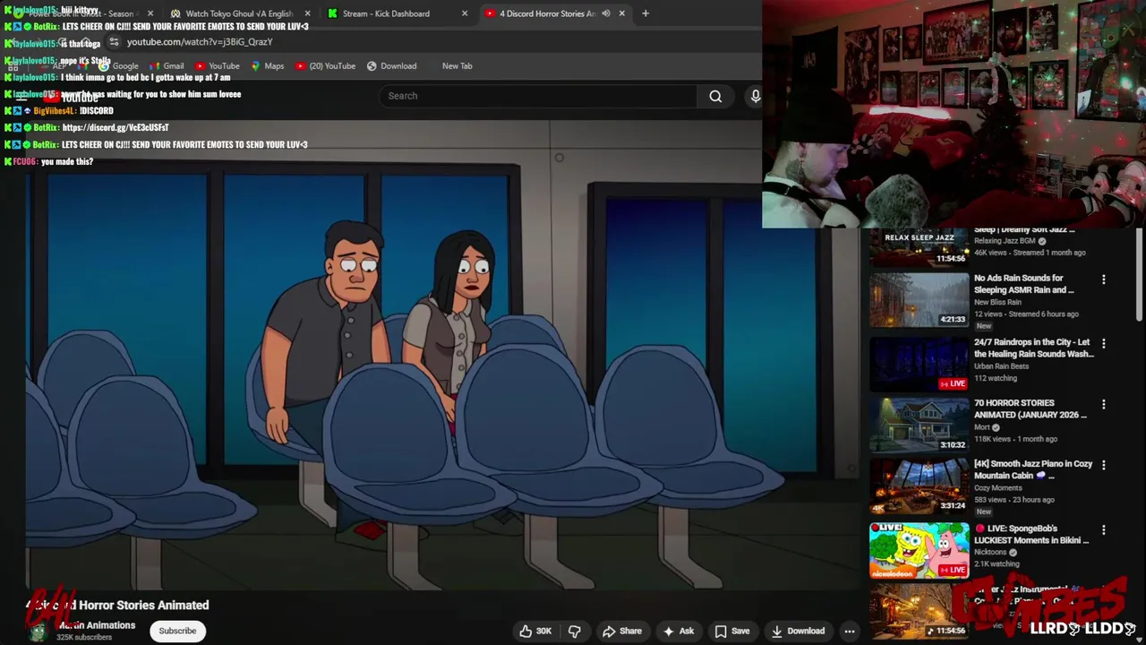Open options menu for Smooth Jazz Piano
This screenshot has height=645, width=1146.
click(1103, 465)
